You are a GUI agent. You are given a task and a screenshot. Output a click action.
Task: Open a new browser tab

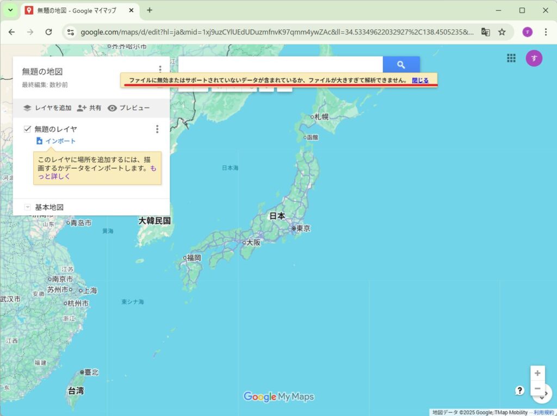point(150,10)
